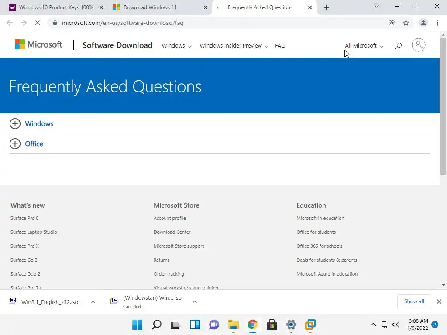
Task: Open Surface Laptop Studio link
Action: click(x=34, y=232)
